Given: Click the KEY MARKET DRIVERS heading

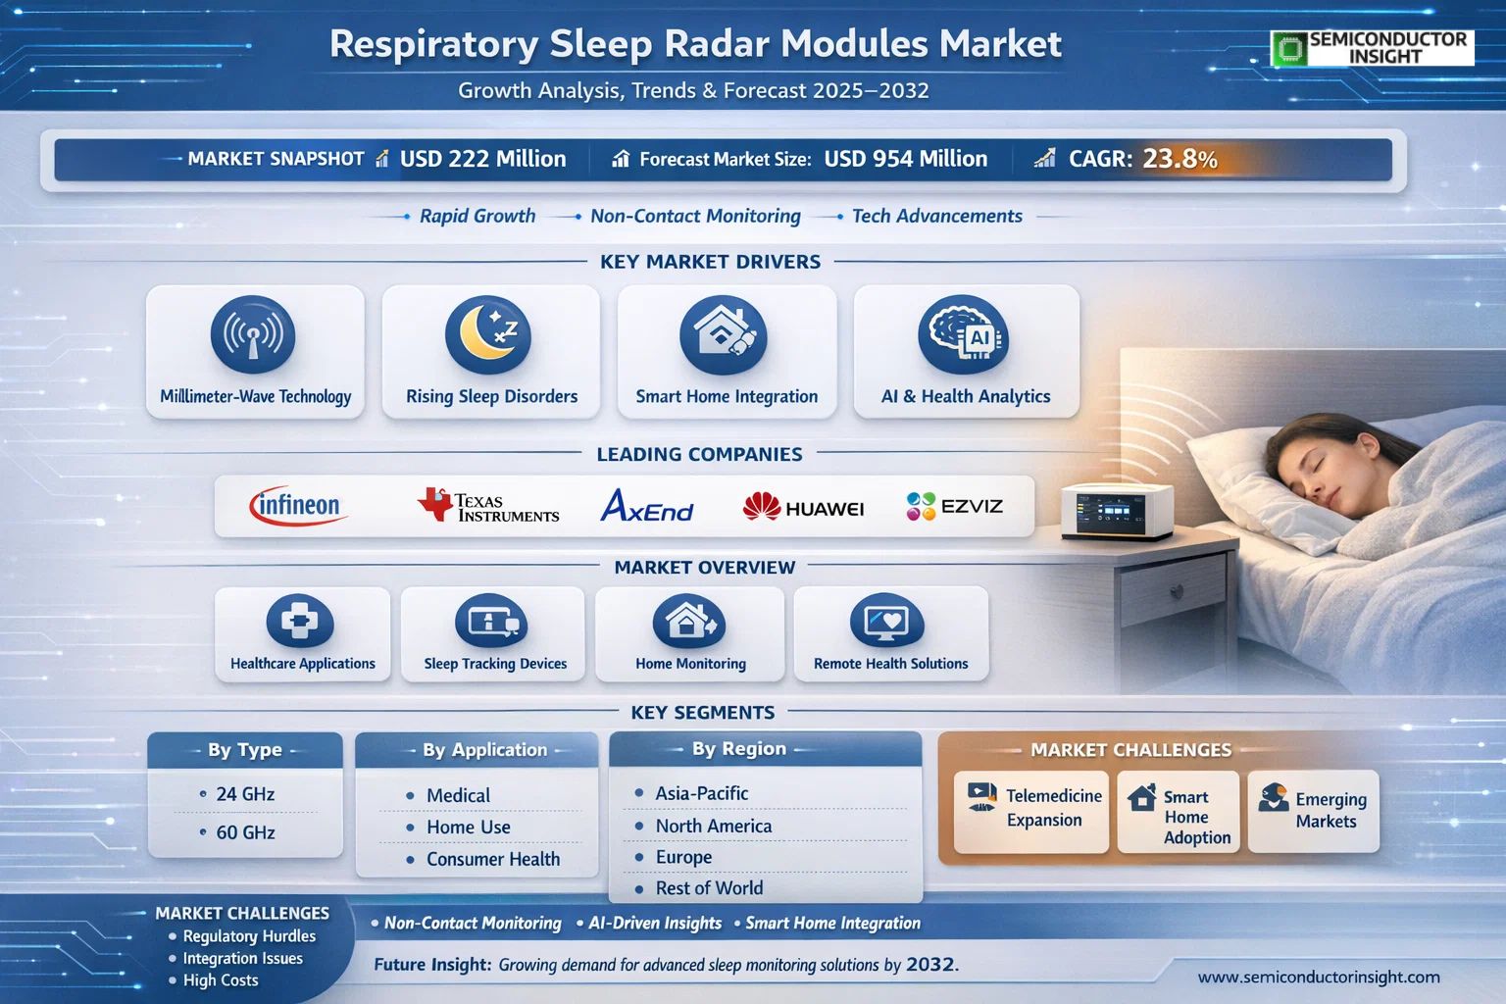Looking at the screenshot, I should (710, 262).
